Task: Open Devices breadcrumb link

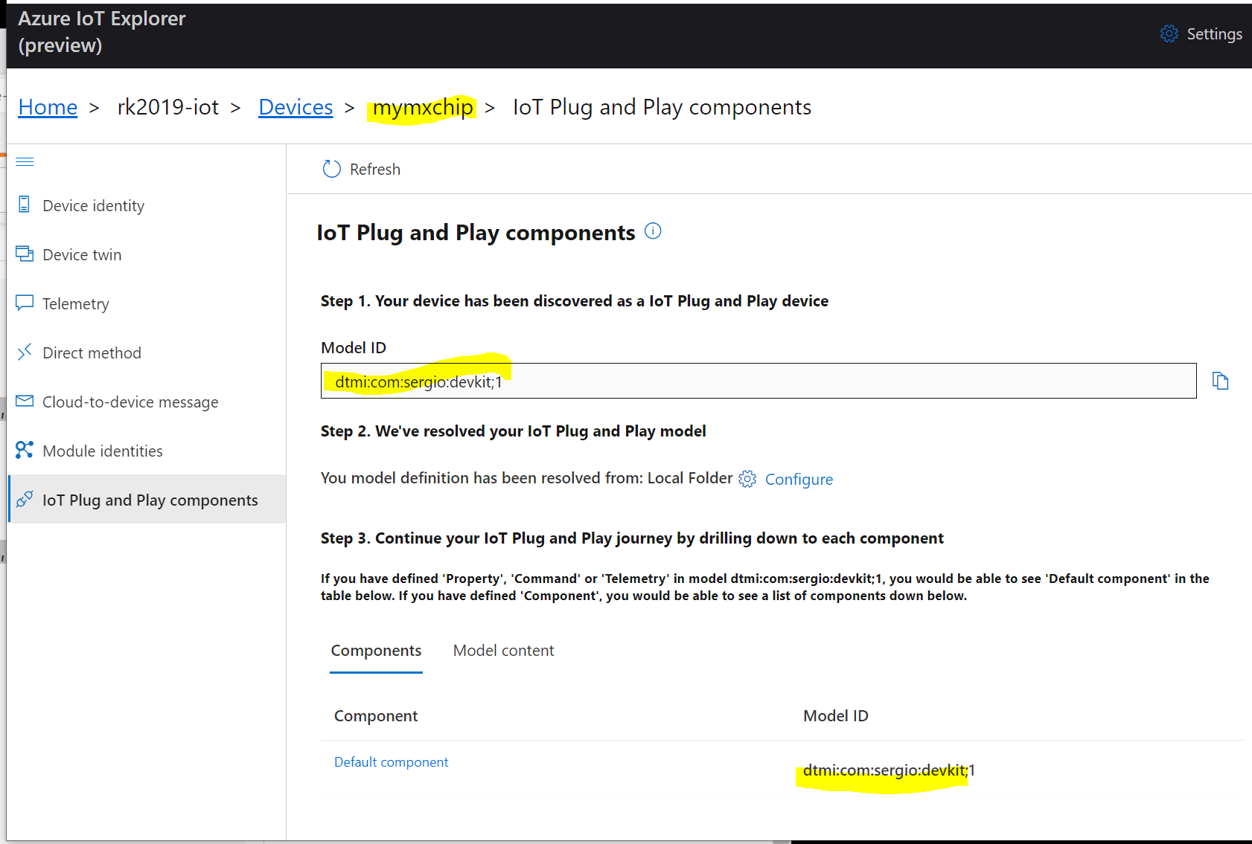Action: pyautogui.click(x=296, y=107)
